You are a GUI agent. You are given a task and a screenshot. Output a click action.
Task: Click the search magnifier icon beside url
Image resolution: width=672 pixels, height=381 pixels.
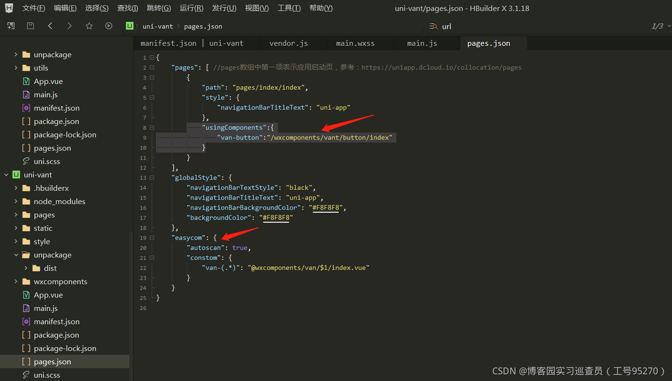click(x=433, y=26)
